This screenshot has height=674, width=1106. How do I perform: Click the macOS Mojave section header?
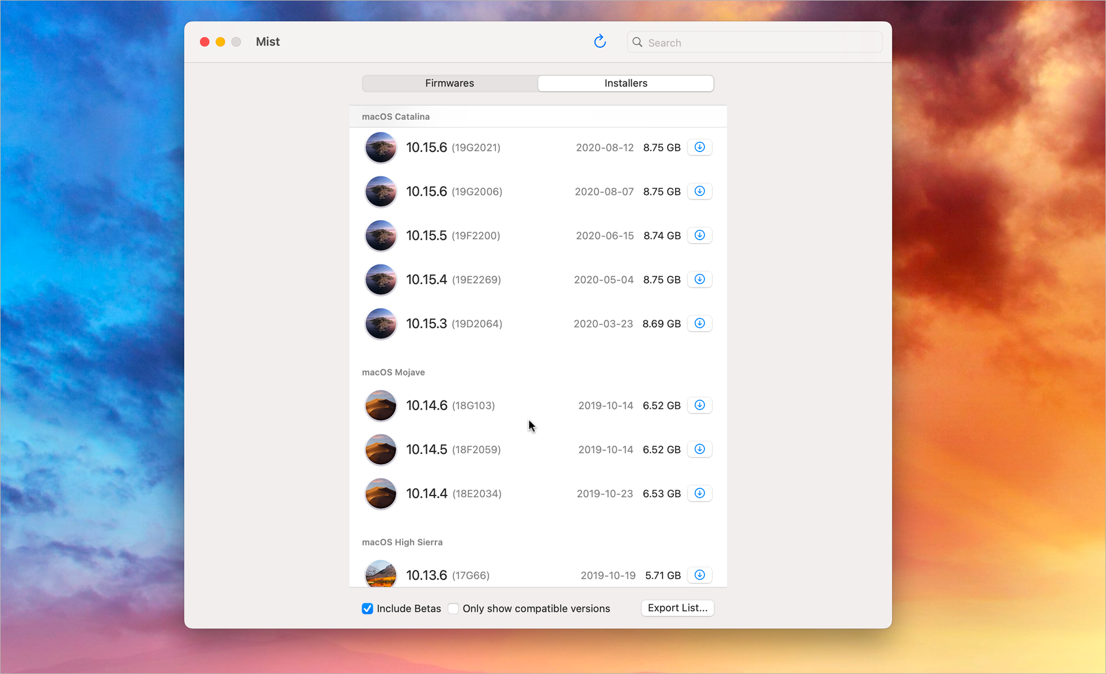(x=393, y=372)
